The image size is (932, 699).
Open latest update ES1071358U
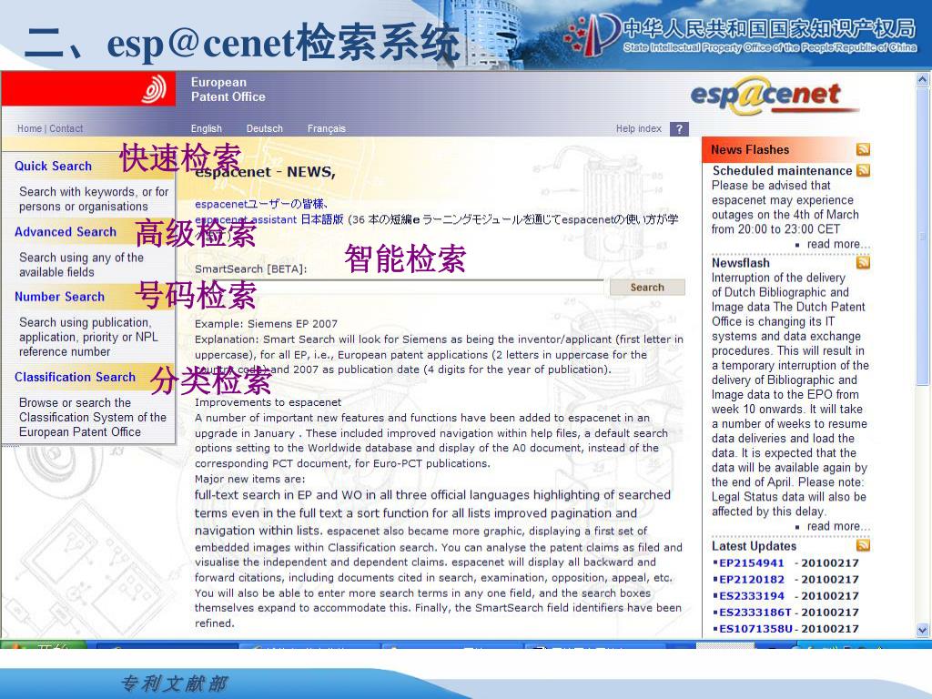[755, 629]
